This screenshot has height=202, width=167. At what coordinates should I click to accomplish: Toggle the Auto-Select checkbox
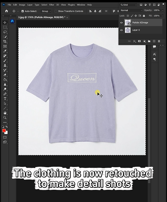23,11
